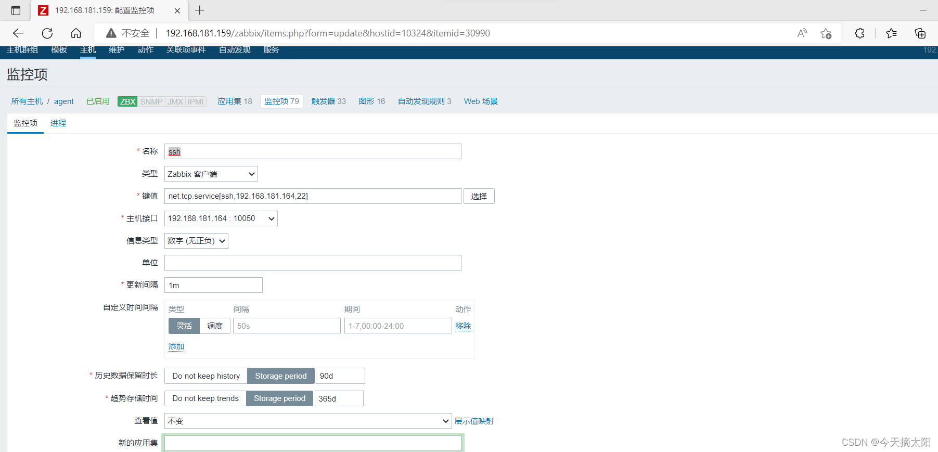Open 图形 16 link
938x452 pixels.
coord(372,101)
